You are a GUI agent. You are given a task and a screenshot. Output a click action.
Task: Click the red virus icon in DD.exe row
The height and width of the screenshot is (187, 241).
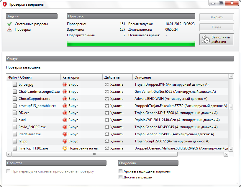pyautogui.click(x=65, y=113)
